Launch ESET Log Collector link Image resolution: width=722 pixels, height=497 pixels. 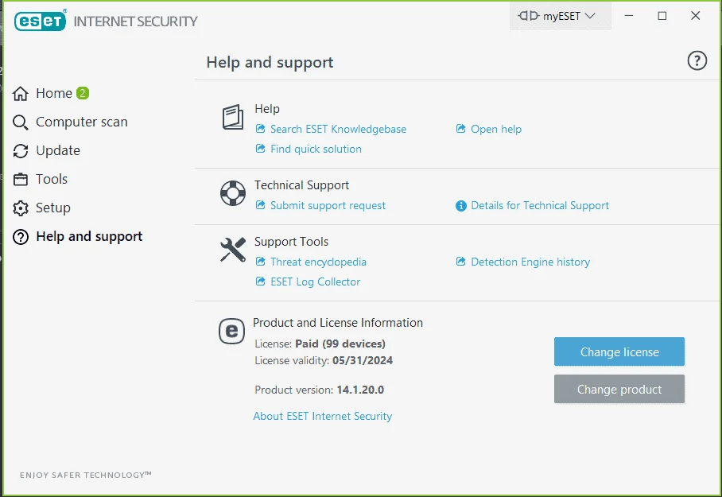tap(315, 282)
